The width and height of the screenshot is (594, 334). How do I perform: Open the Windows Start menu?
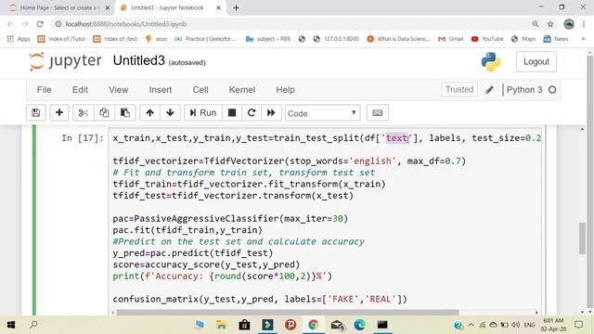coord(11,325)
